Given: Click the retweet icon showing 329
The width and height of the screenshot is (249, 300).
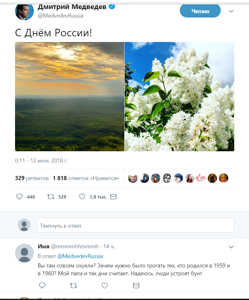Looking at the screenshot, I should pyautogui.click(x=50, y=197).
